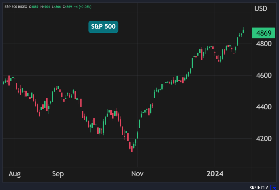Screen dimensions: 279x190
Task: Click the +4 (+0.08%) change readout
Action: click(x=83, y=7)
